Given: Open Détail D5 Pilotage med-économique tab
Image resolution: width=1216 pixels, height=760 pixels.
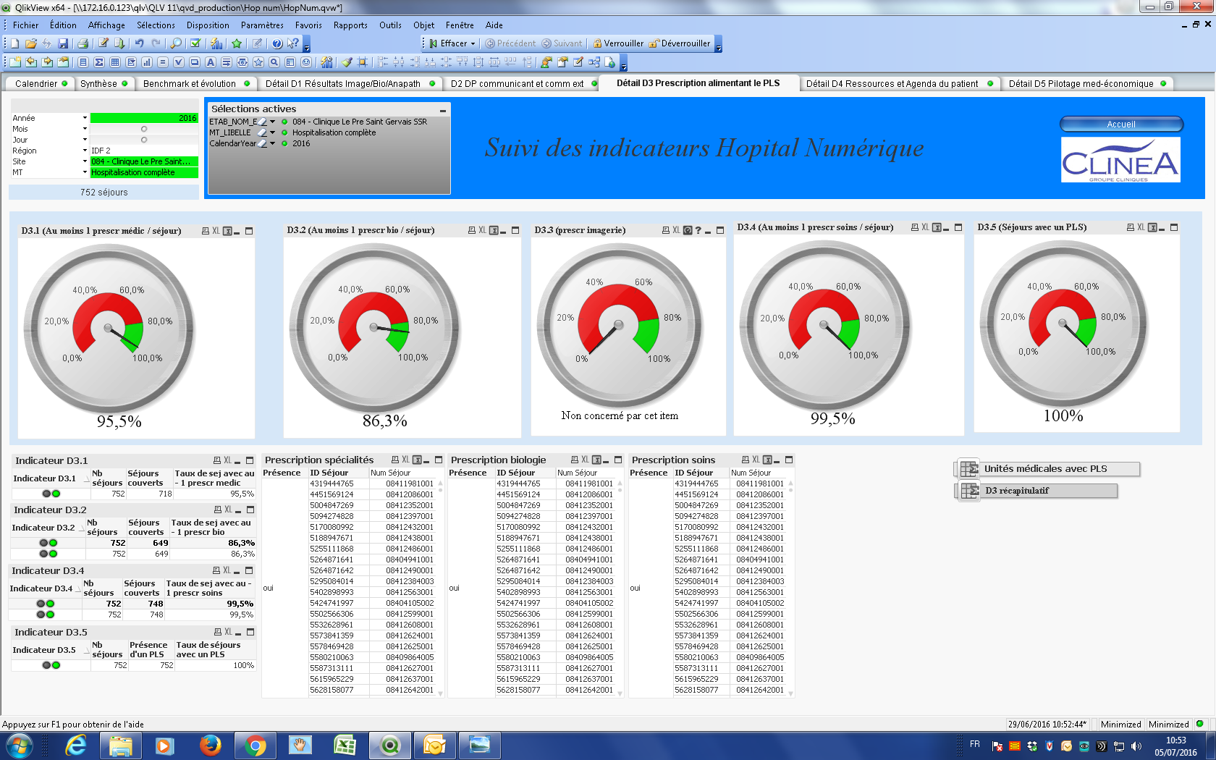Looking at the screenshot, I should point(1087,83).
